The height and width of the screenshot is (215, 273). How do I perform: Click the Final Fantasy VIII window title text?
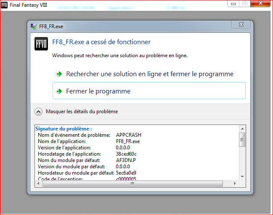pos(28,5)
